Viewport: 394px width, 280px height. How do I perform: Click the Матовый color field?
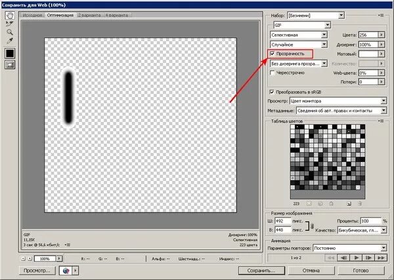tap(368, 54)
